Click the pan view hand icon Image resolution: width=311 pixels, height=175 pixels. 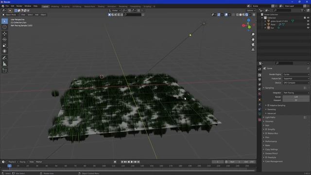(253, 39)
